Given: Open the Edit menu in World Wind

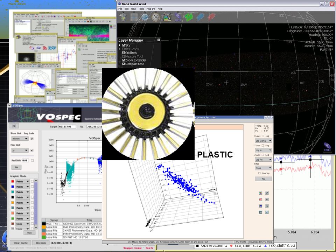Looking at the screenshot, I should pos(127,9).
